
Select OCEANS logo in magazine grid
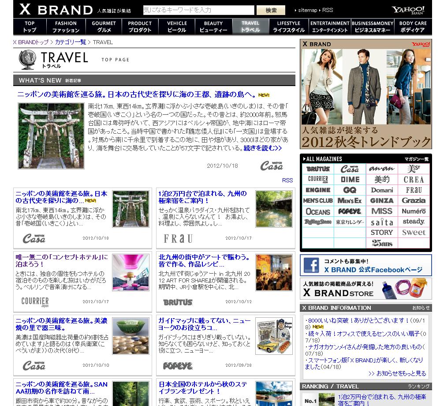318,211
